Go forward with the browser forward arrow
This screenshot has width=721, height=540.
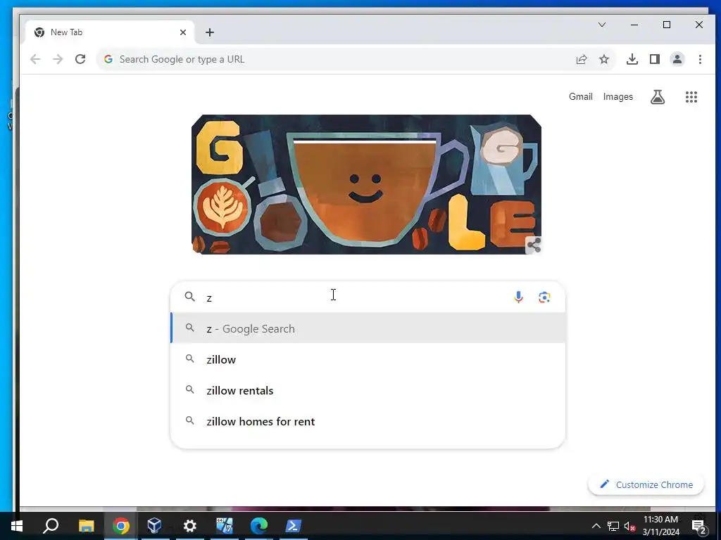[x=58, y=59]
